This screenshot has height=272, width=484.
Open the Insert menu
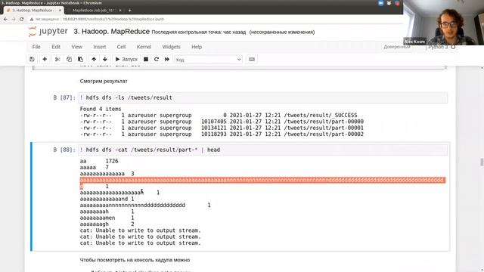99,47
